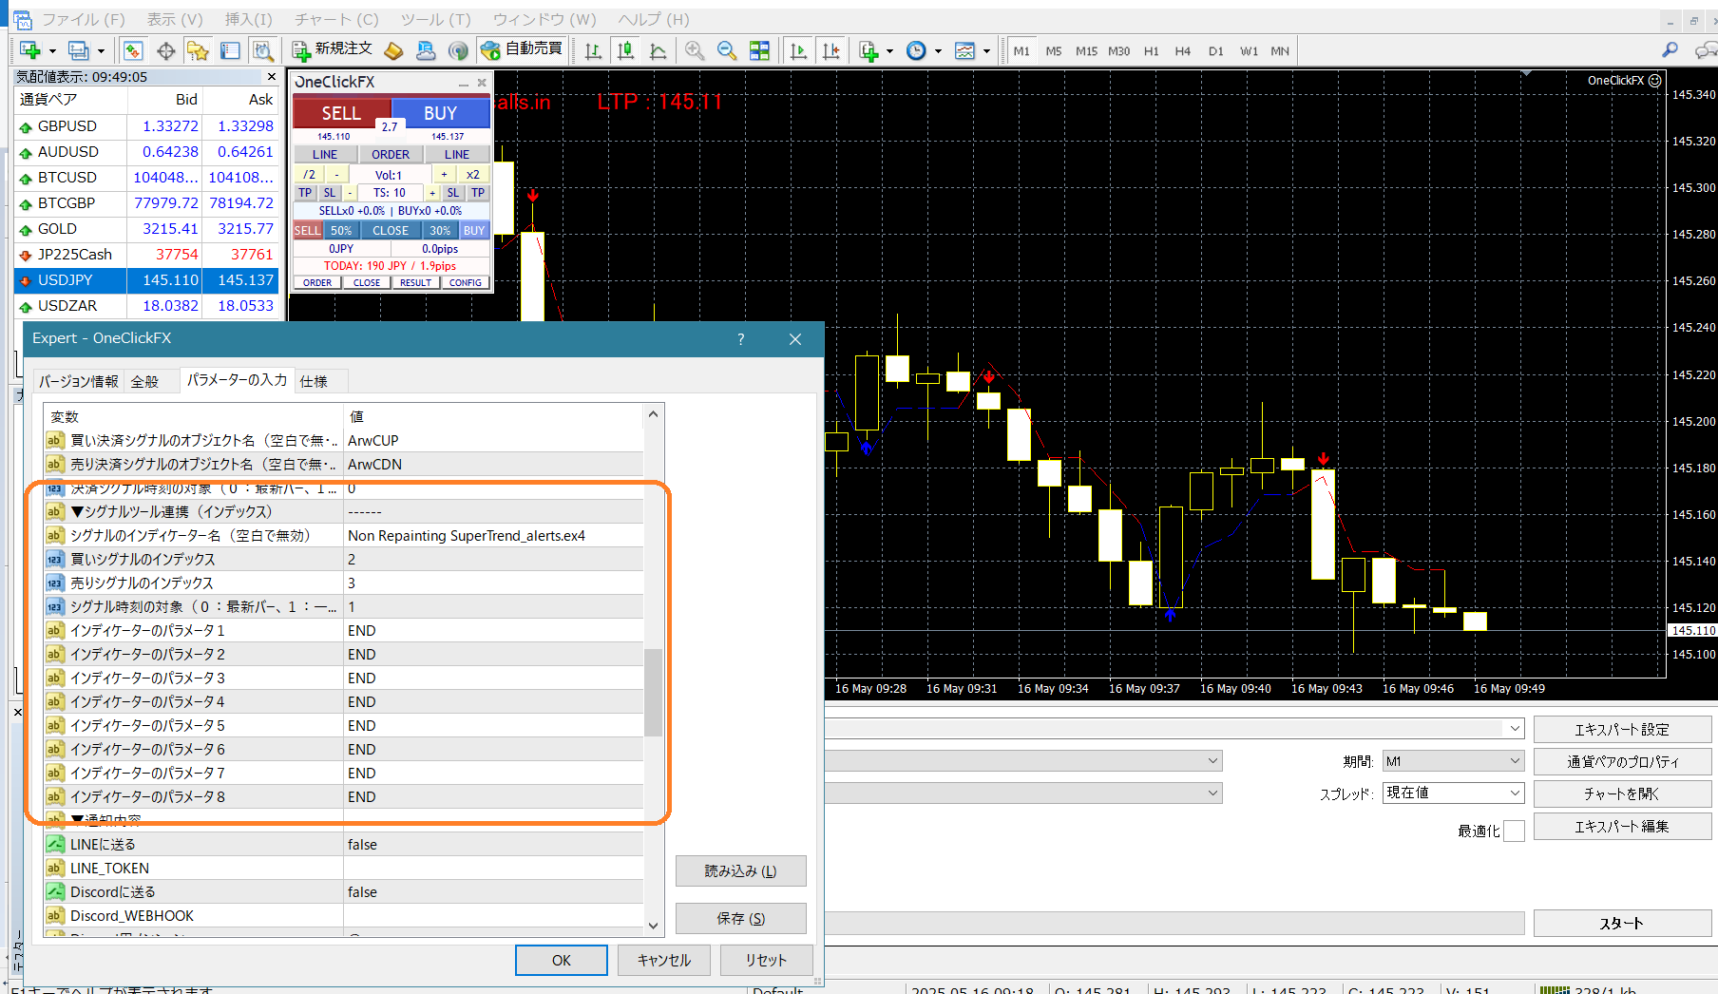Click the add indicators toolbar icon
The width and height of the screenshot is (1718, 994).
click(x=869, y=50)
